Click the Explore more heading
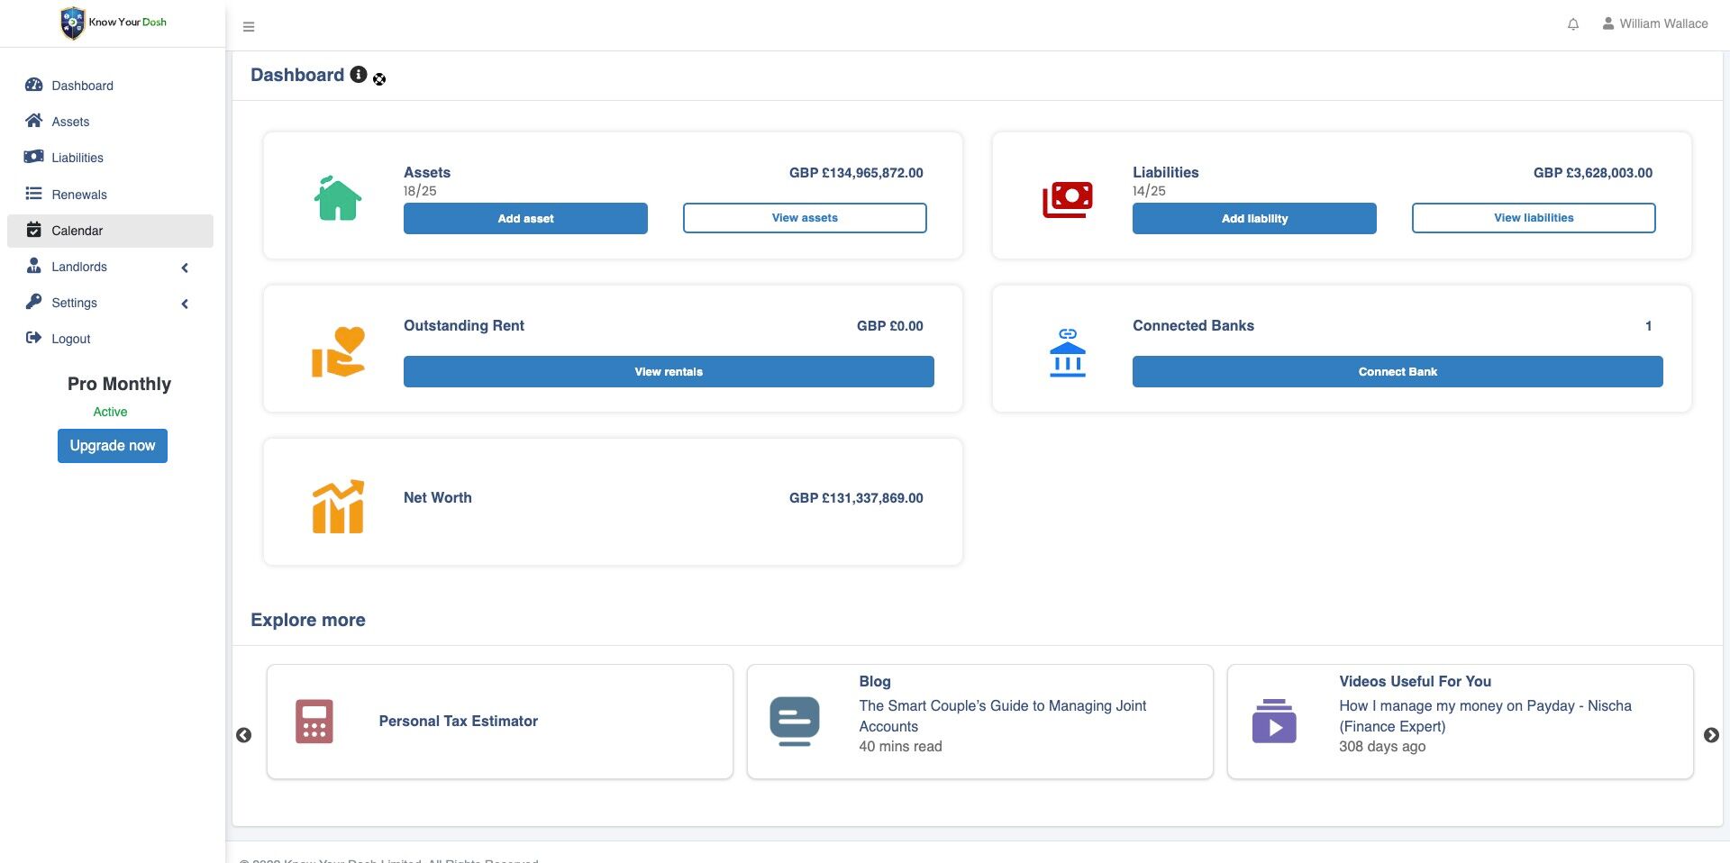1730x863 pixels. click(x=308, y=620)
